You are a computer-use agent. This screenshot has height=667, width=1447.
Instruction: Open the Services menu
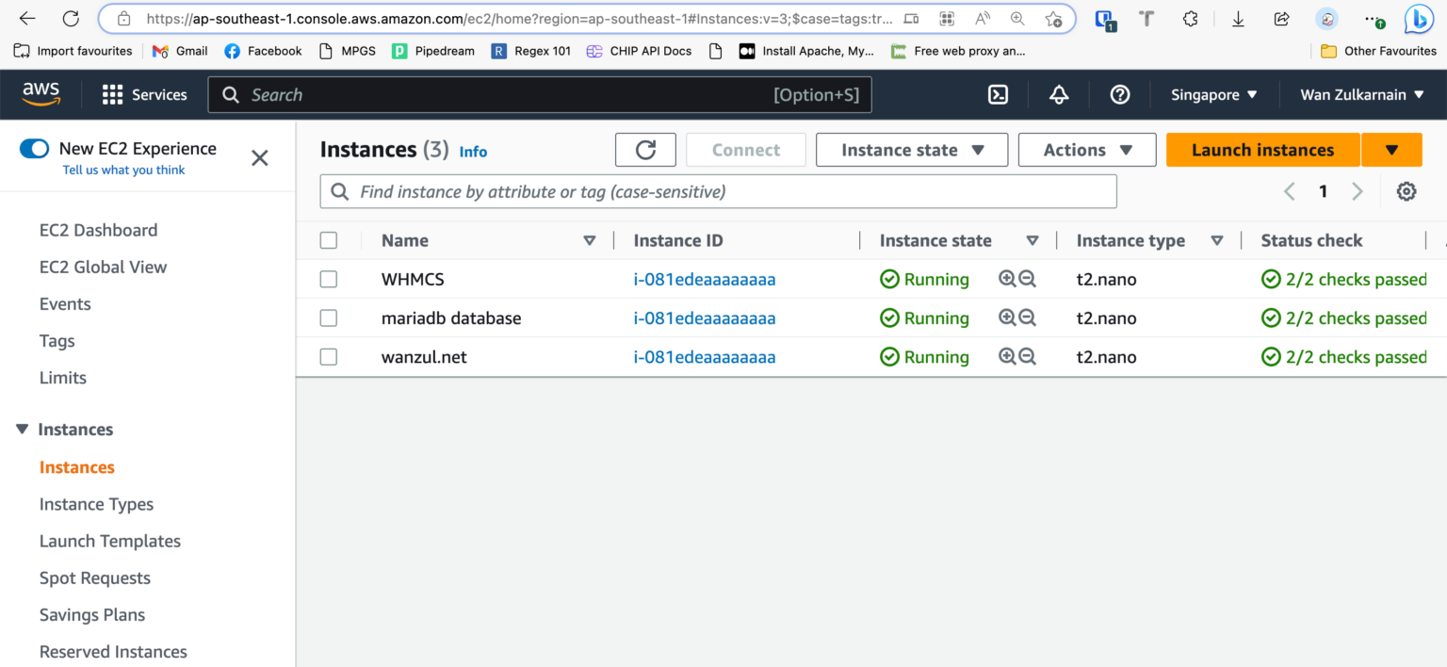(x=145, y=94)
